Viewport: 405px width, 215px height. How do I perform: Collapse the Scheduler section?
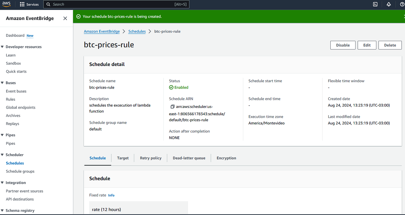[2, 155]
